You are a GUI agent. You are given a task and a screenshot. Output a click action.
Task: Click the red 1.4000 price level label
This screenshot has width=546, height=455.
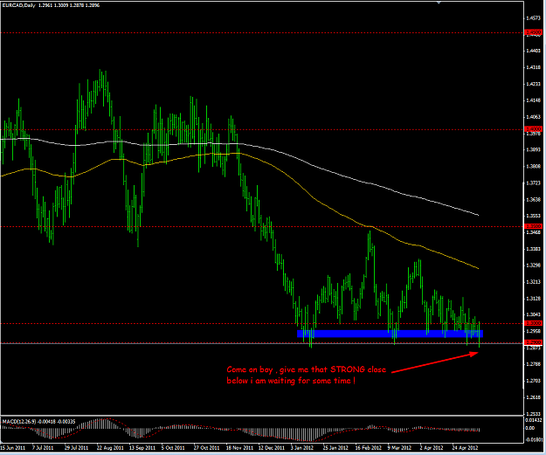[534, 129]
